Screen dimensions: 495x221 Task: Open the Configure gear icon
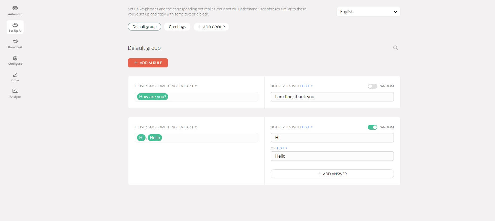coord(15,58)
